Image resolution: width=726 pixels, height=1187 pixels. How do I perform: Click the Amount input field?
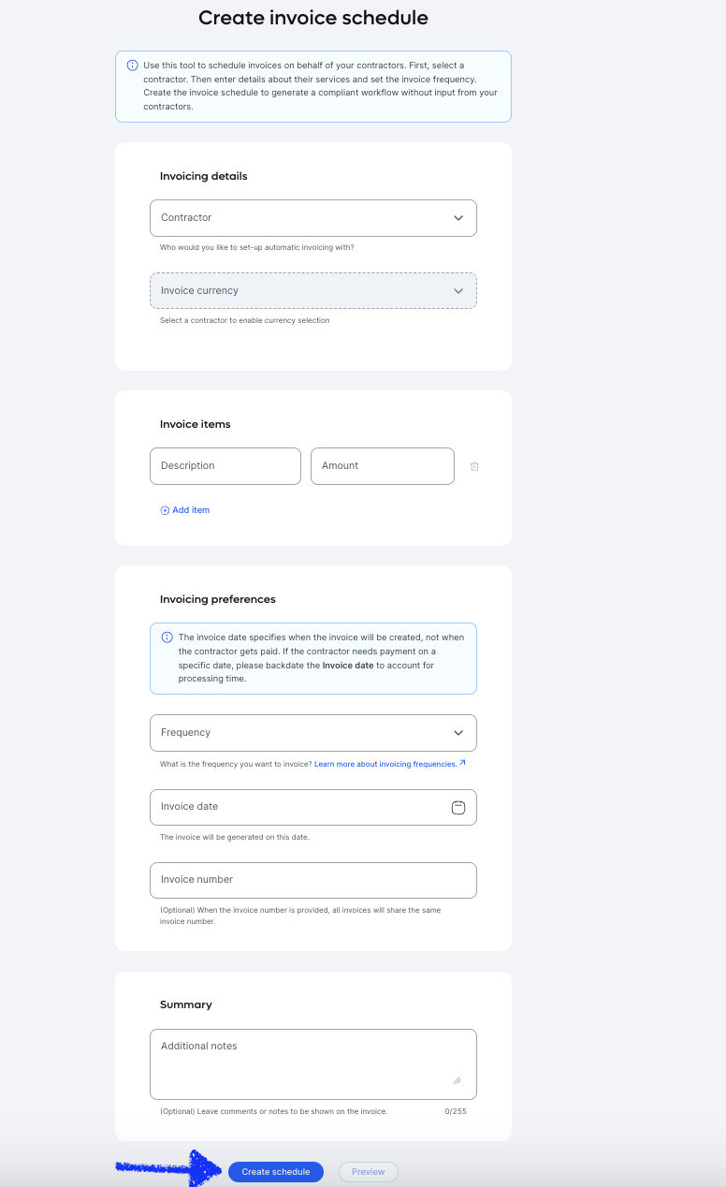point(382,465)
